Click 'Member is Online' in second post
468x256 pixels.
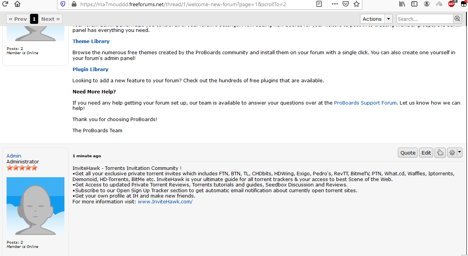click(x=22, y=246)
